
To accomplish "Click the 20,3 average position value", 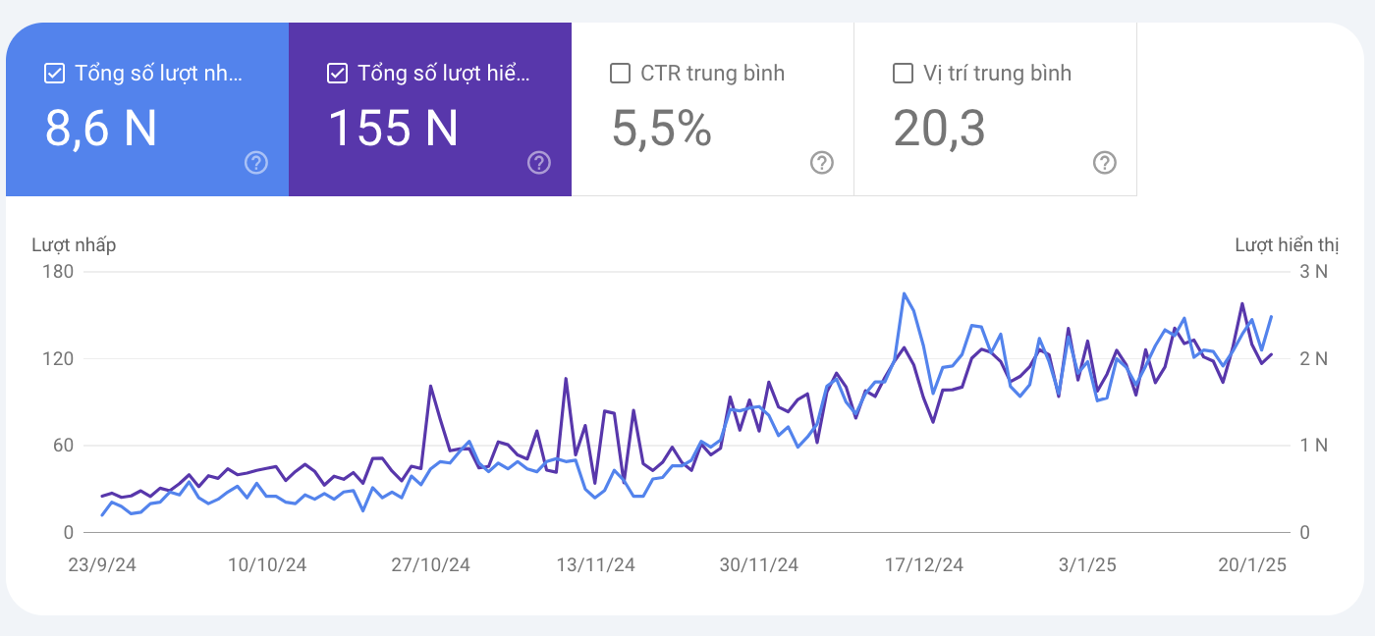I will [x=939, y=129].
